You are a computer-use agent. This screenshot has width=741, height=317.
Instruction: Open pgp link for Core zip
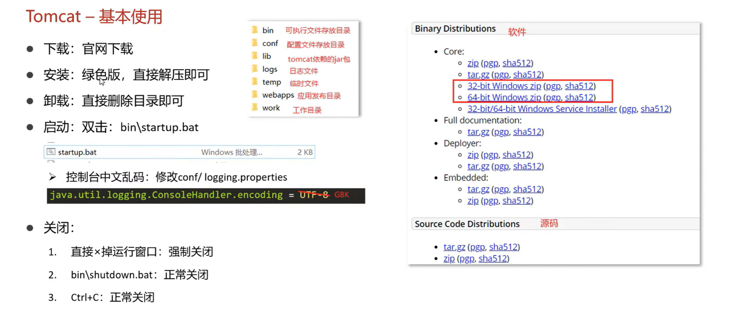tap(490, 63)
